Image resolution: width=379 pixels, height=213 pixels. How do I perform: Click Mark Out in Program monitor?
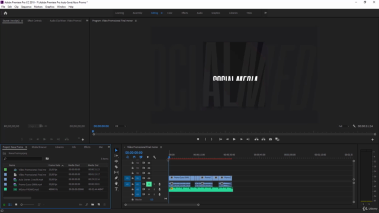pyautogui.click(x=211, y=140)
